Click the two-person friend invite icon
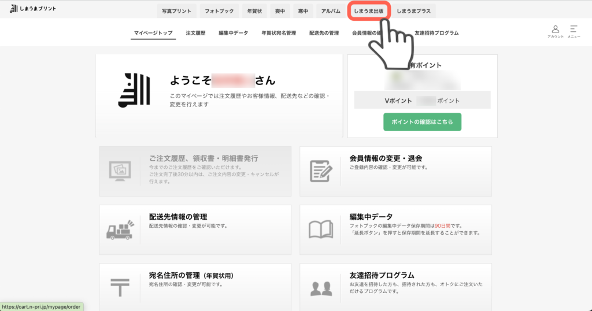Viewport: 592px width, 311px height. 320,287
